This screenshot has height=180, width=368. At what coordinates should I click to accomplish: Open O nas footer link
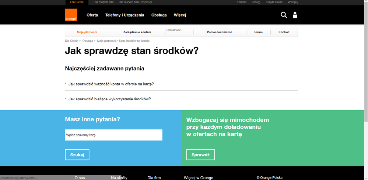(x=80, y=178)
